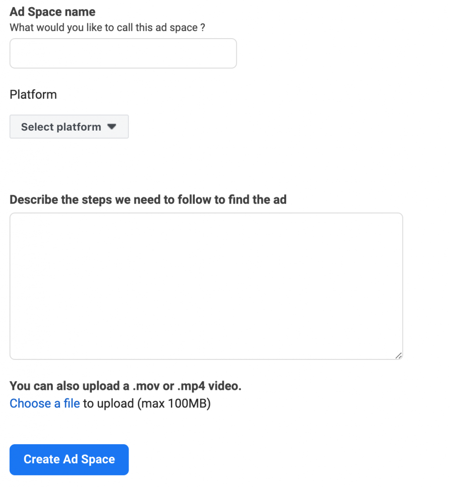Viewport: 450px width, 488px height.
Task: Submit the form using Create Ad Space
Action: point(69,459)
